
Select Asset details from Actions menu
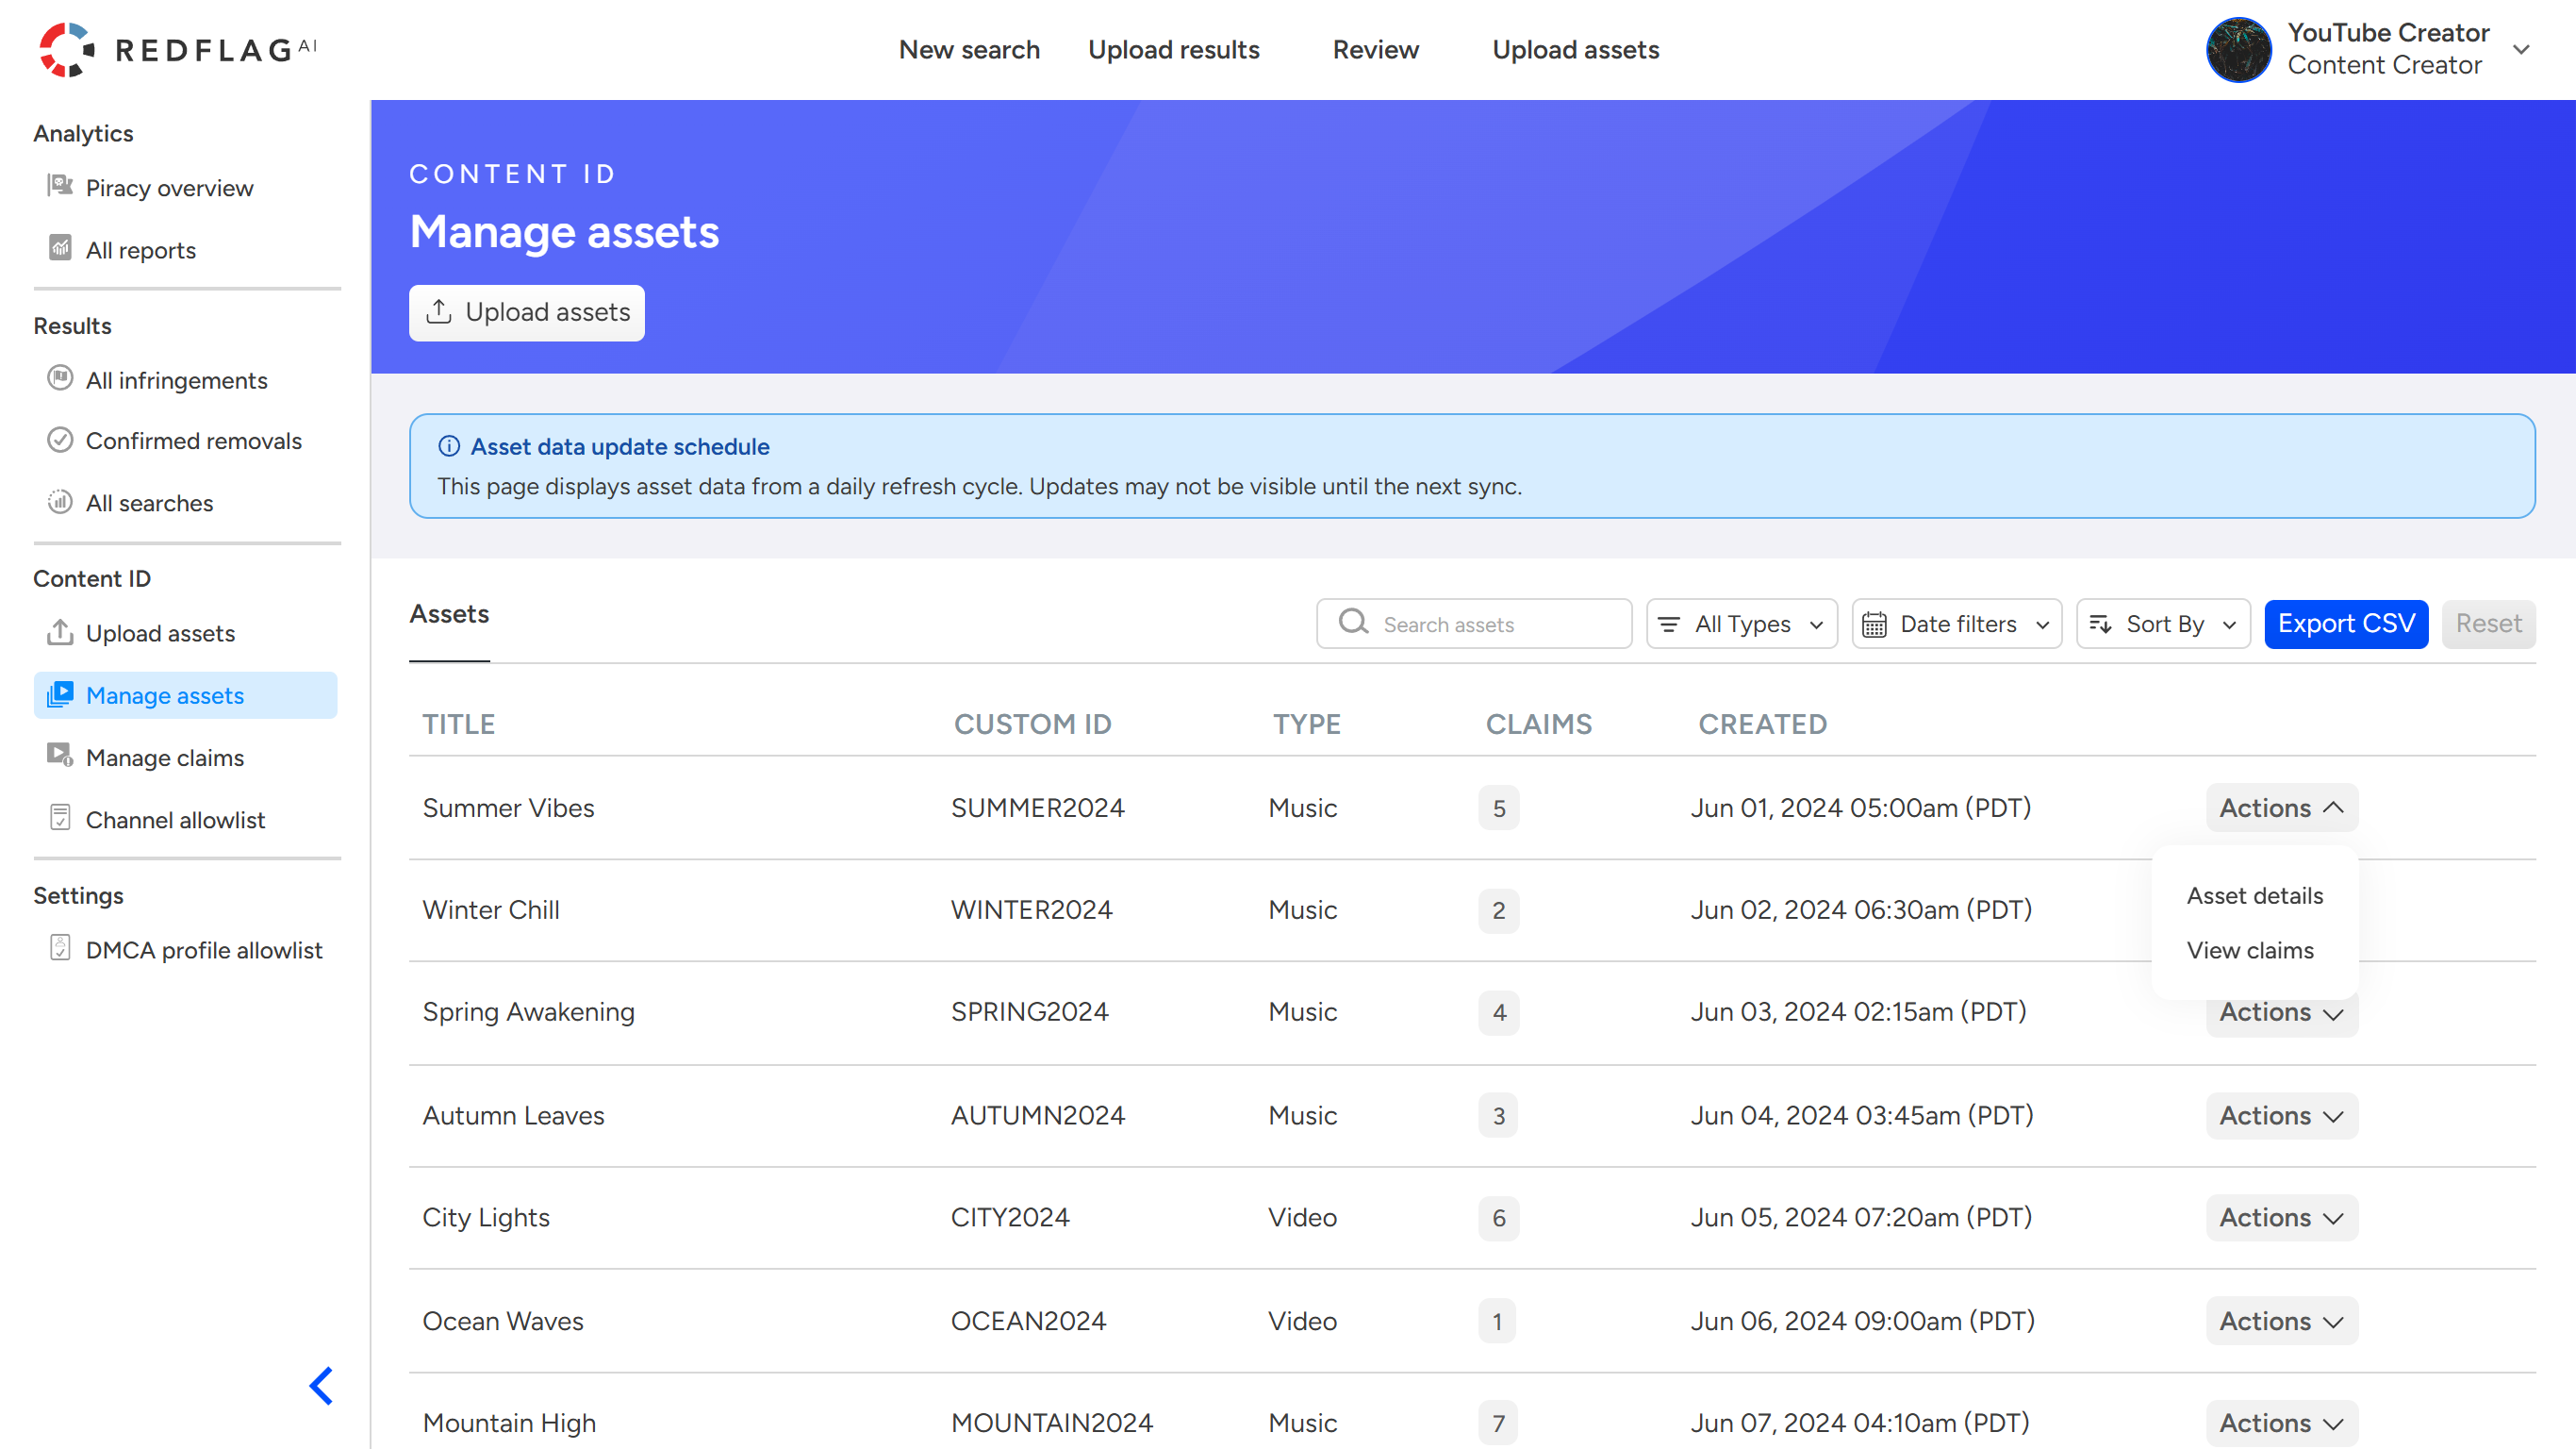click(2254, 895)
